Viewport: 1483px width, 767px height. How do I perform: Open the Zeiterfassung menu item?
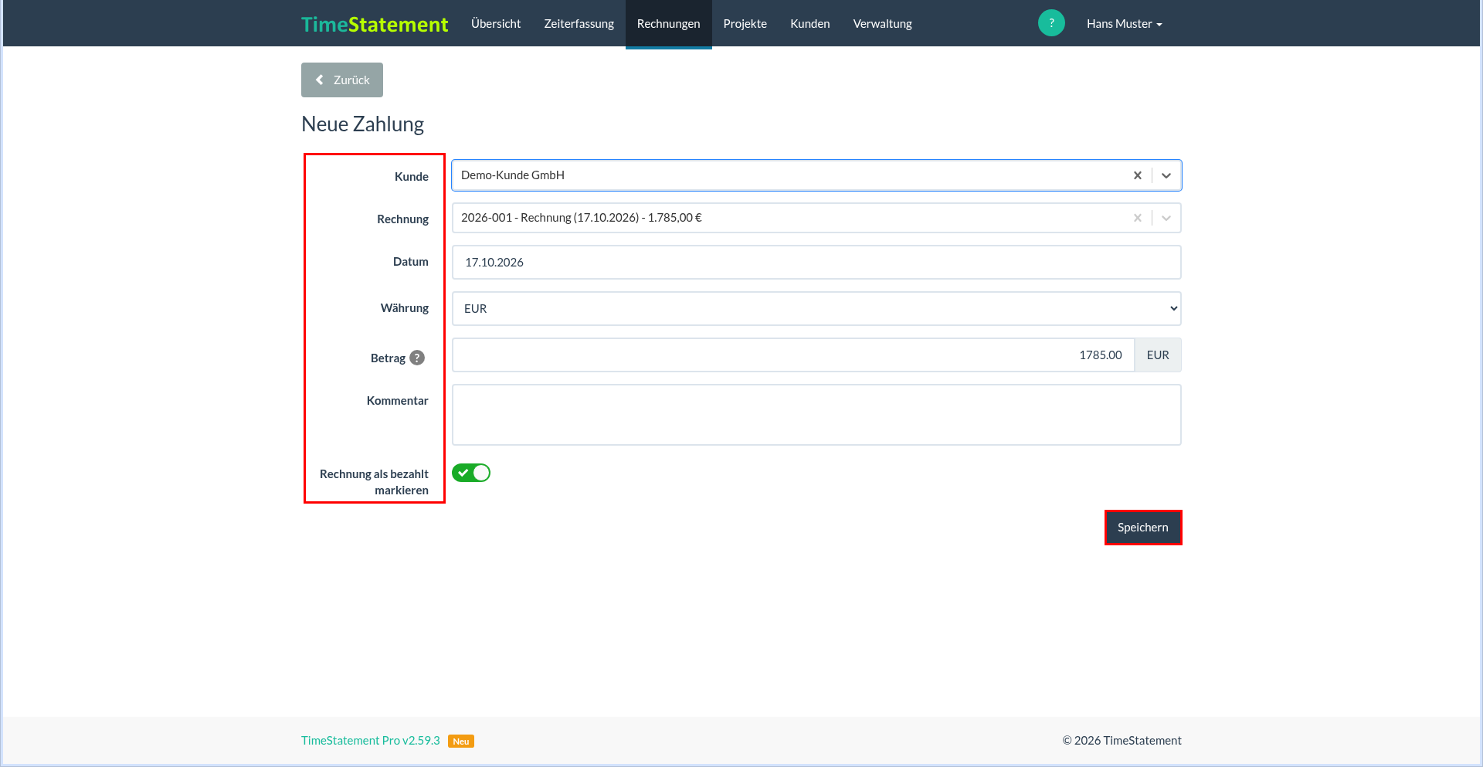[579, 24]
